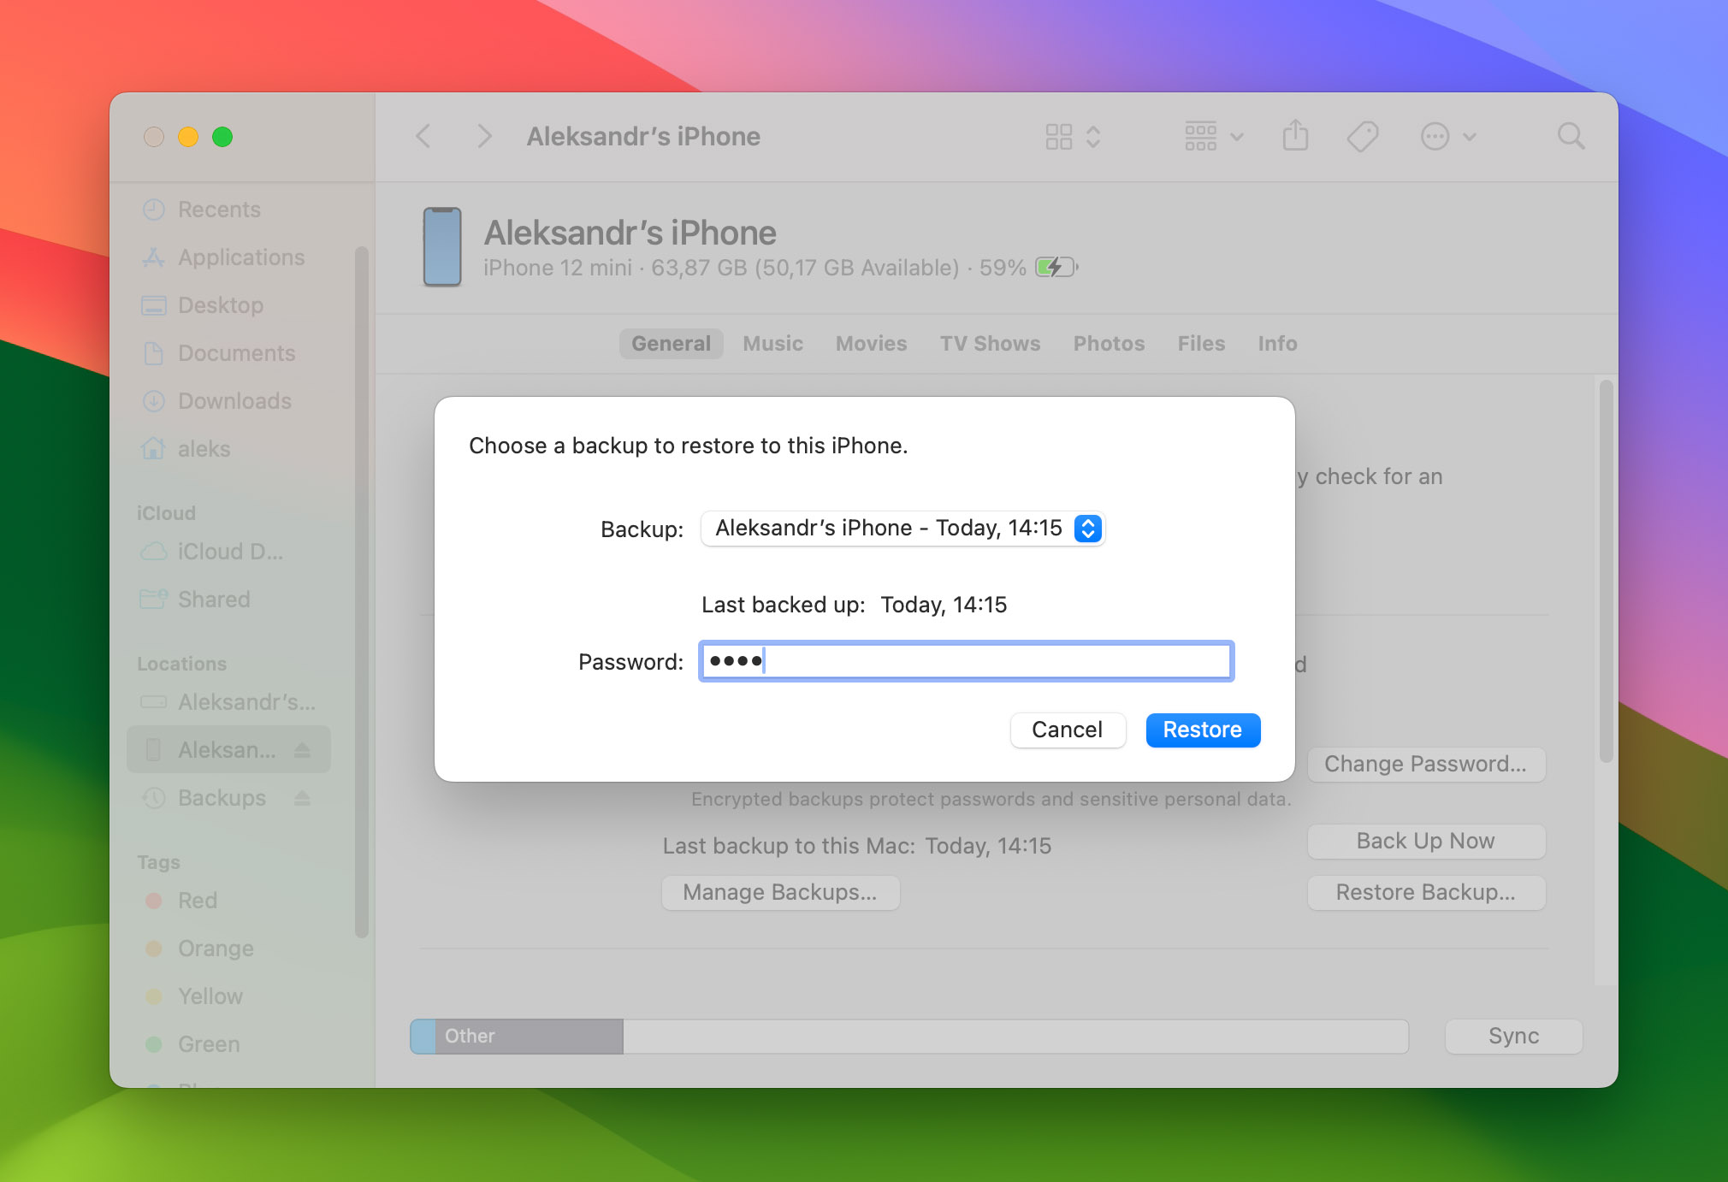Open the view mode chevron stepper
Image resolution: width=1728 pixels, height=1182 pixels.
[x=1093, y=137]
